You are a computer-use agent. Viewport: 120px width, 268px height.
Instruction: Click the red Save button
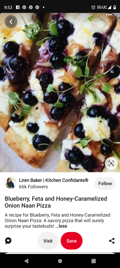(72, 241)
